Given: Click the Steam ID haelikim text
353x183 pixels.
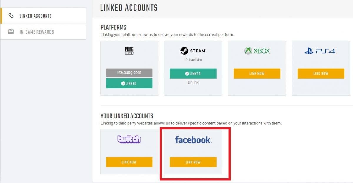Looking at the screenshot, I should [193, 60].
